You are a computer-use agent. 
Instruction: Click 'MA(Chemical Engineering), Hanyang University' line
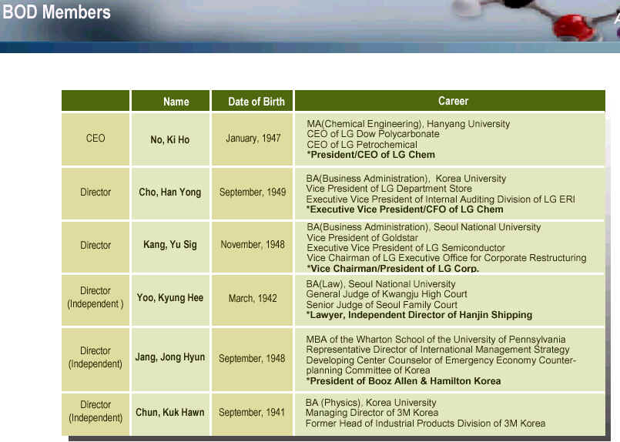pyautogui.click(x=408, y=124)
